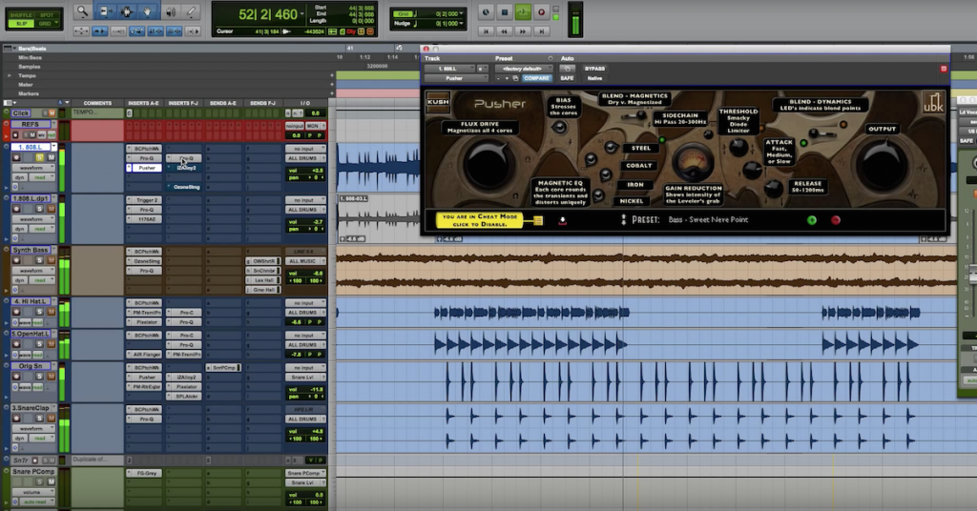This screenshot has width=977, height=511.
Task: Click the green Play transport button
Action: click(524, 11)
